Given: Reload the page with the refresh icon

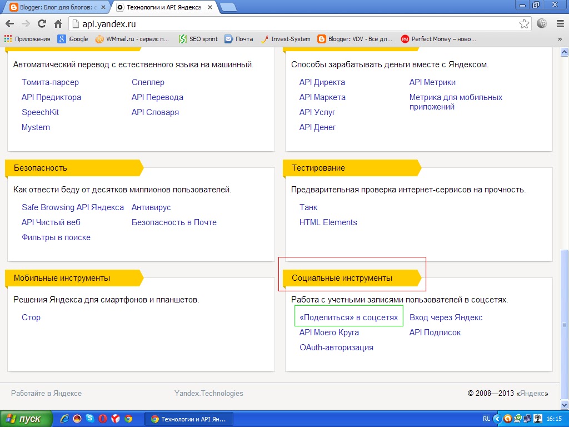Looking at the screenshot, I should click(42, 24).
